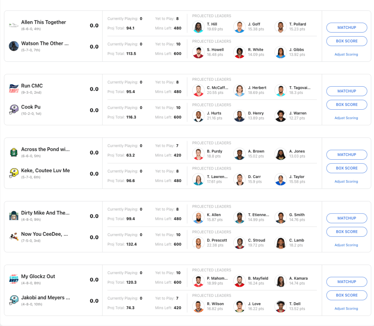Click the Jakobi and Meyers helmet logo
This screenshot has width=374, height=326.
coord(14,300)
